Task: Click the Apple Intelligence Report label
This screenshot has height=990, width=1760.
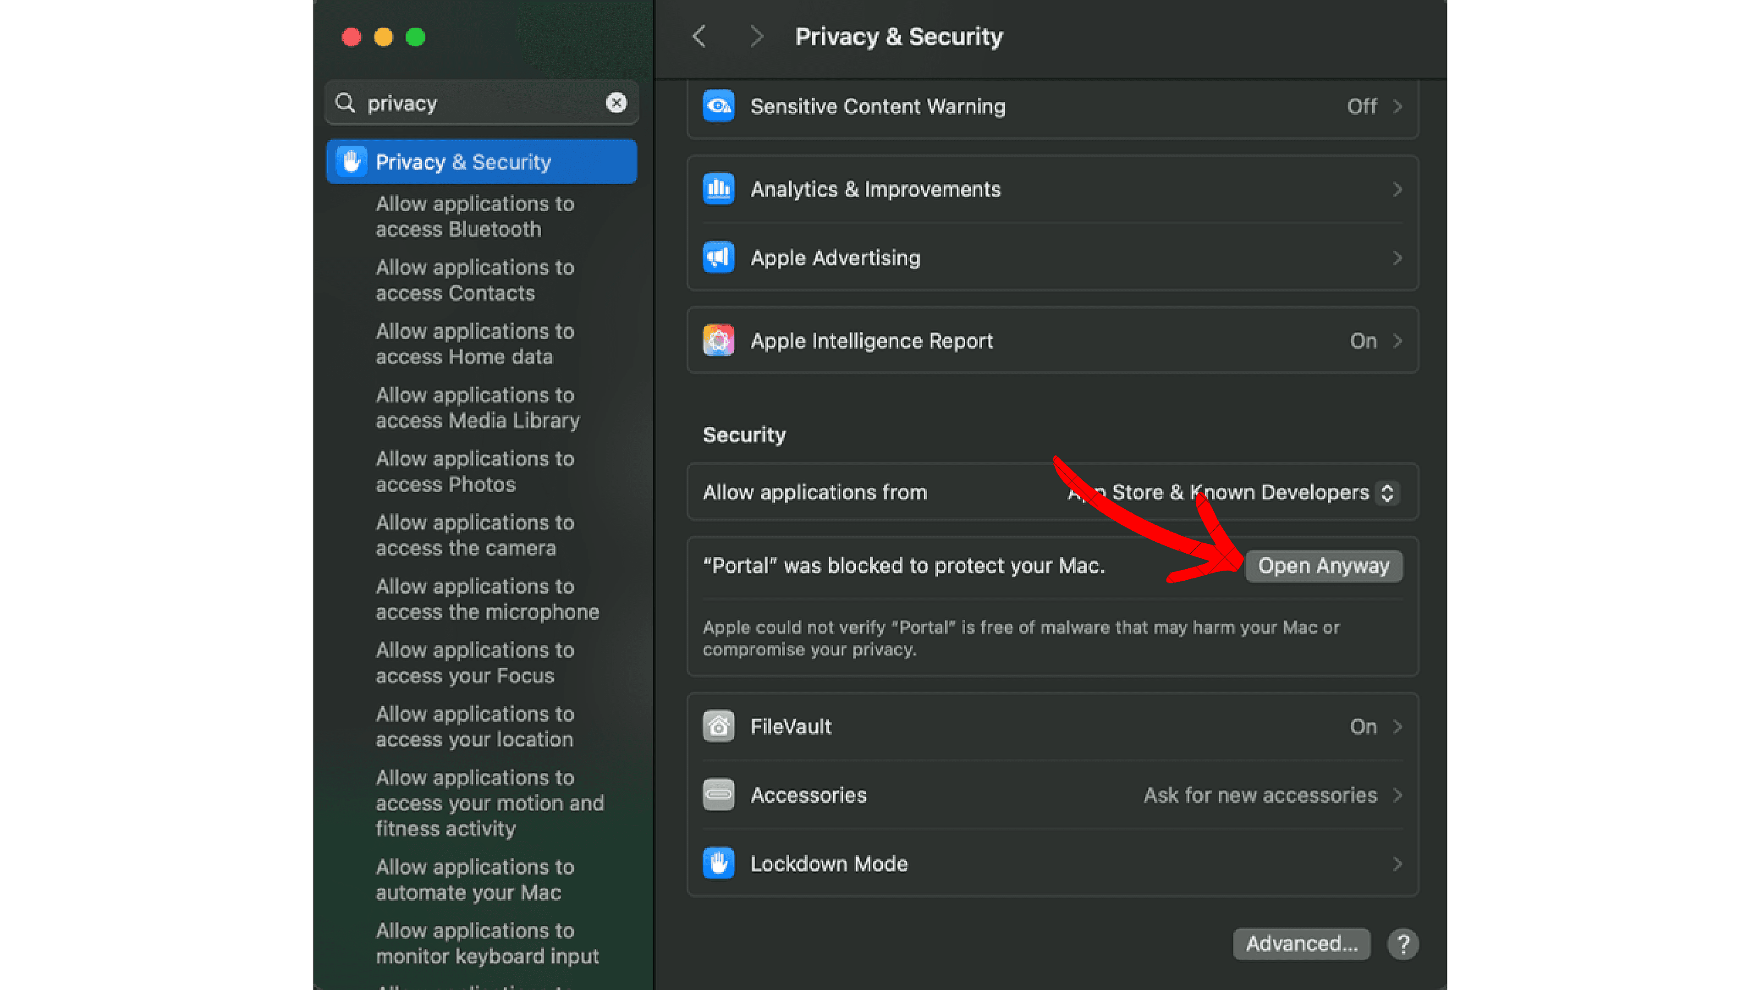Action: (x=871, y=341)
